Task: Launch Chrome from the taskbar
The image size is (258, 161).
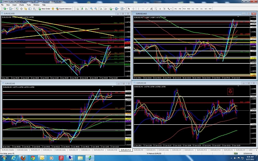Action: (33, 158)
